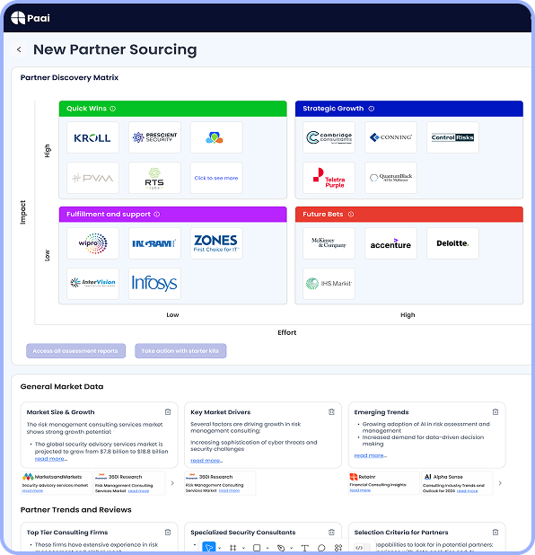This screenshot has height=555, width=535.
Task: Select the Conning partner tile
Action: point(391,137)
